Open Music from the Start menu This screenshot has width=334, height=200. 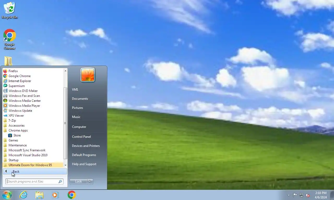(x=87, y=117)
